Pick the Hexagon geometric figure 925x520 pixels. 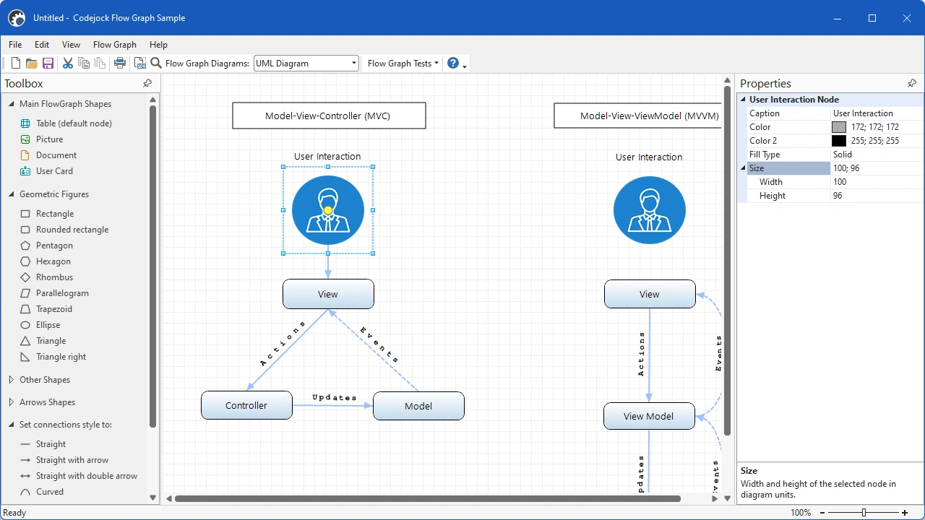point(53,261)
